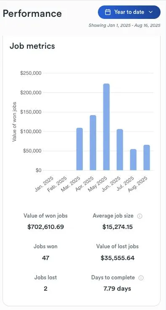The width and height of the screenshot is (166, 310).
Task: Click the 7.79 days value
Action: point(117,289)
